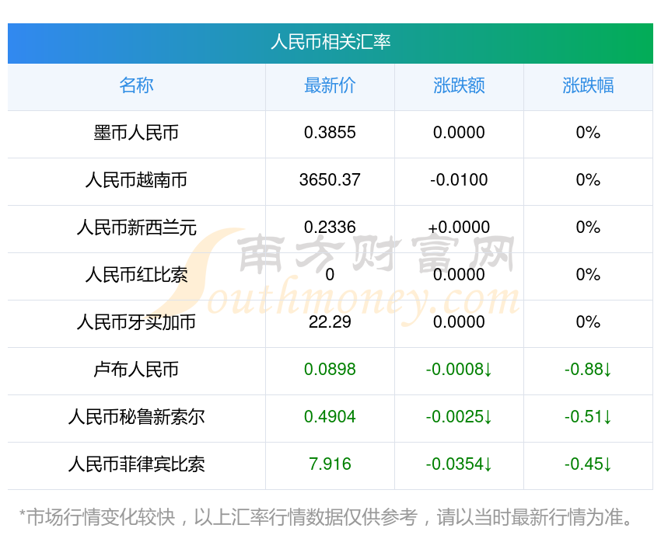This screenshot has width=661, height=542.
Task: Click the 涨跌额 column header
Action: (x=459, y=85)
